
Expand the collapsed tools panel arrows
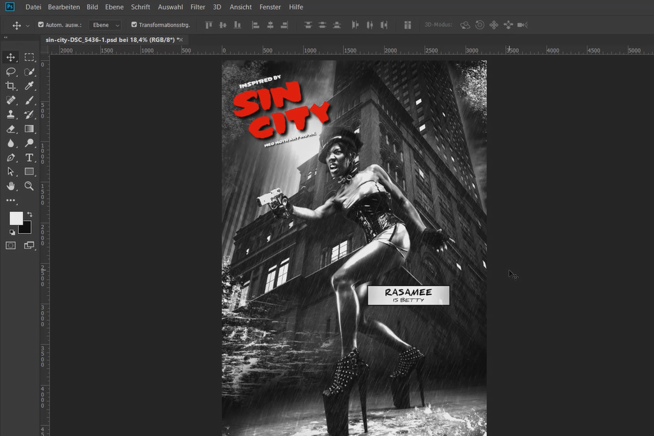[5, 38]
